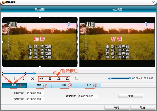157x111 pixels.
Task: Set clip end with the right bracket icon
Action: coord(24,79)
